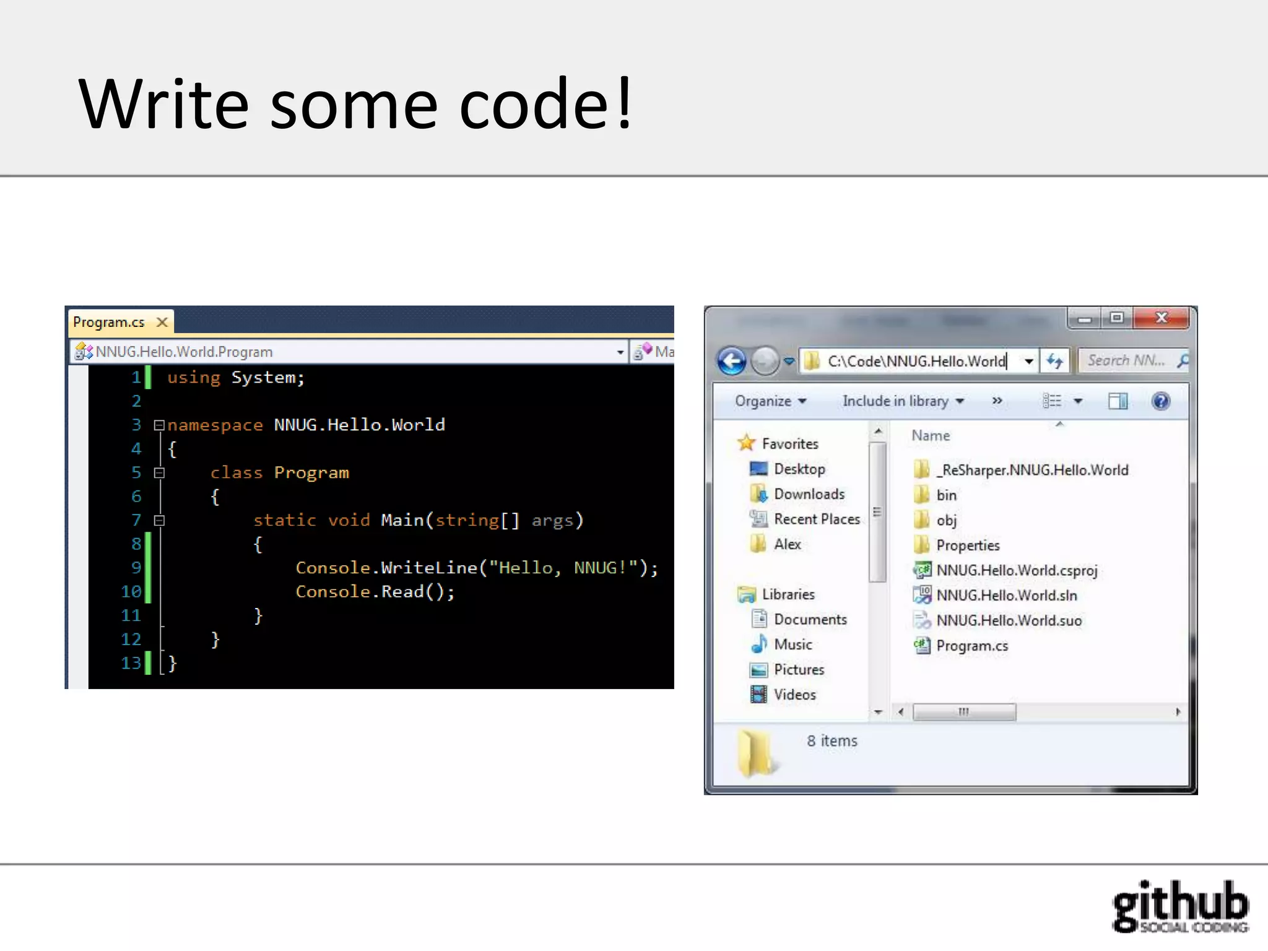Click the file list scroll-right arrow
This screenshot has height=951, width=1268.
coord(1178,712)
